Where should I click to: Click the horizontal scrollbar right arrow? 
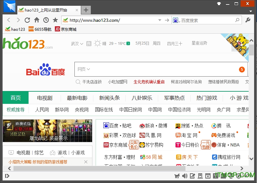[242, 168]
